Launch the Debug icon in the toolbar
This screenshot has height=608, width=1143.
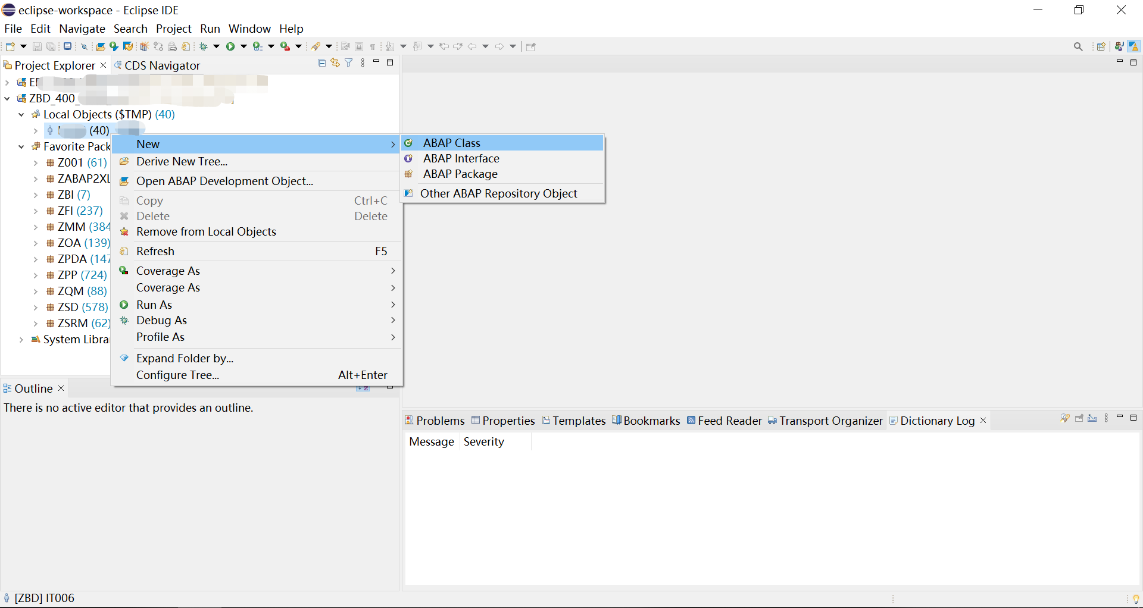pyautogui.click(x=205, y=46)
